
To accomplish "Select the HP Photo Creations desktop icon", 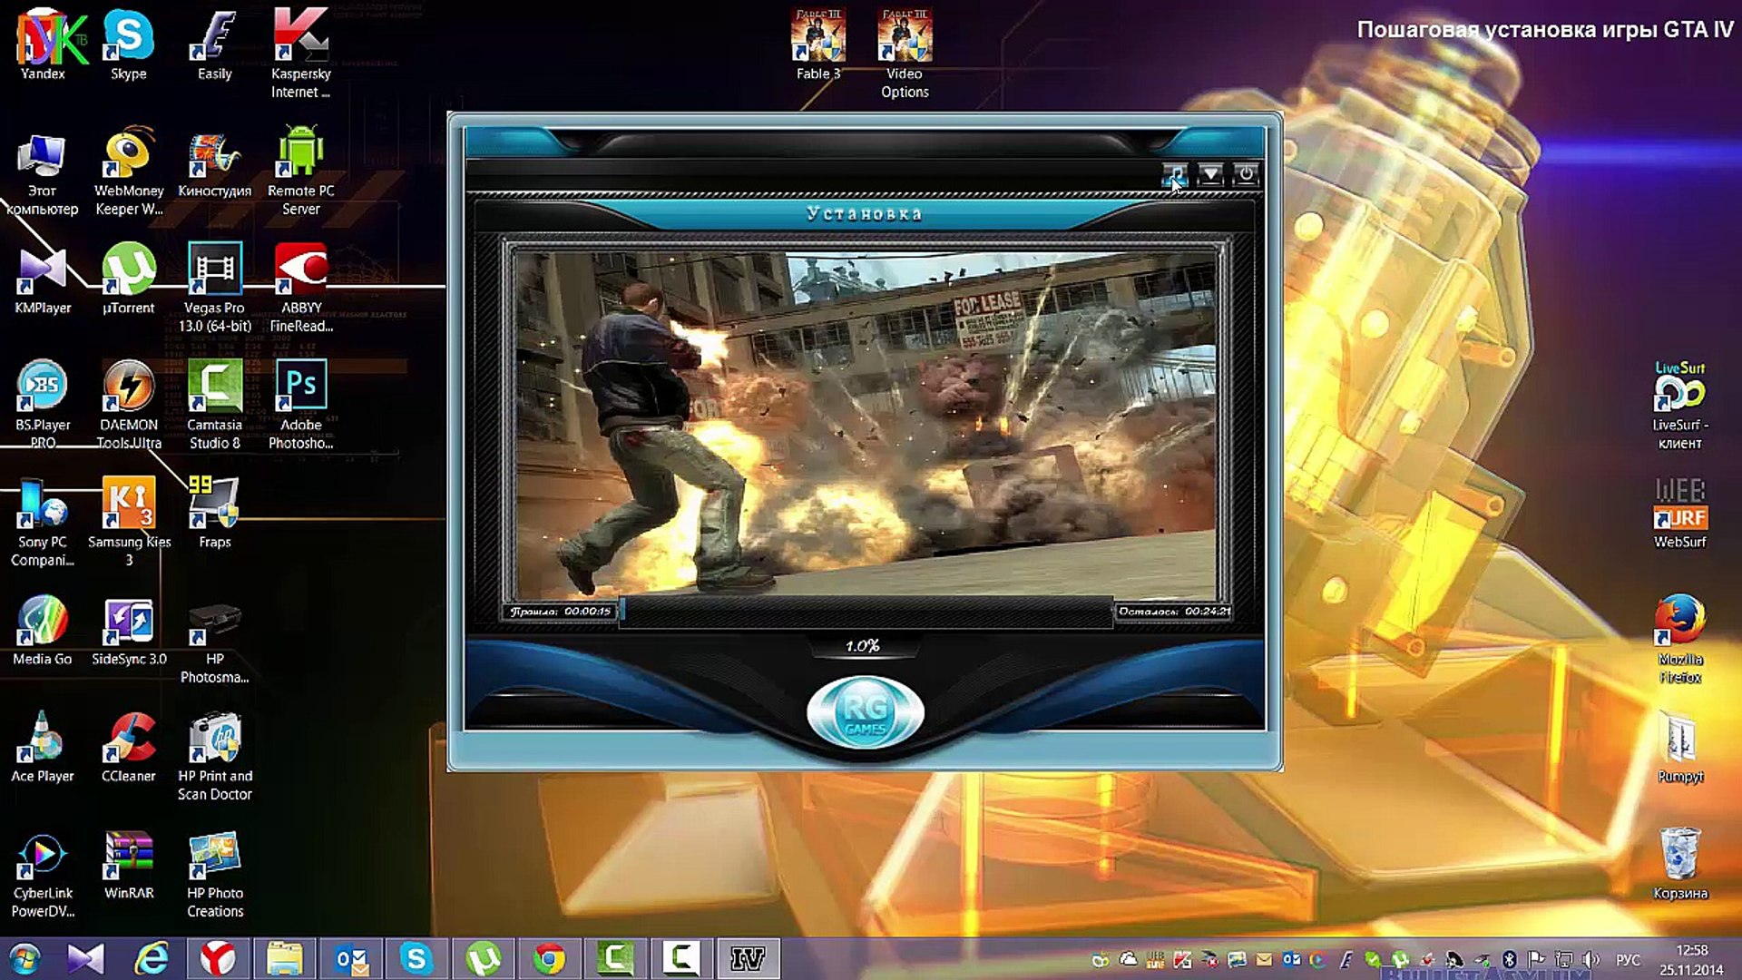I will pyautogui.click(x=215, y=874).
